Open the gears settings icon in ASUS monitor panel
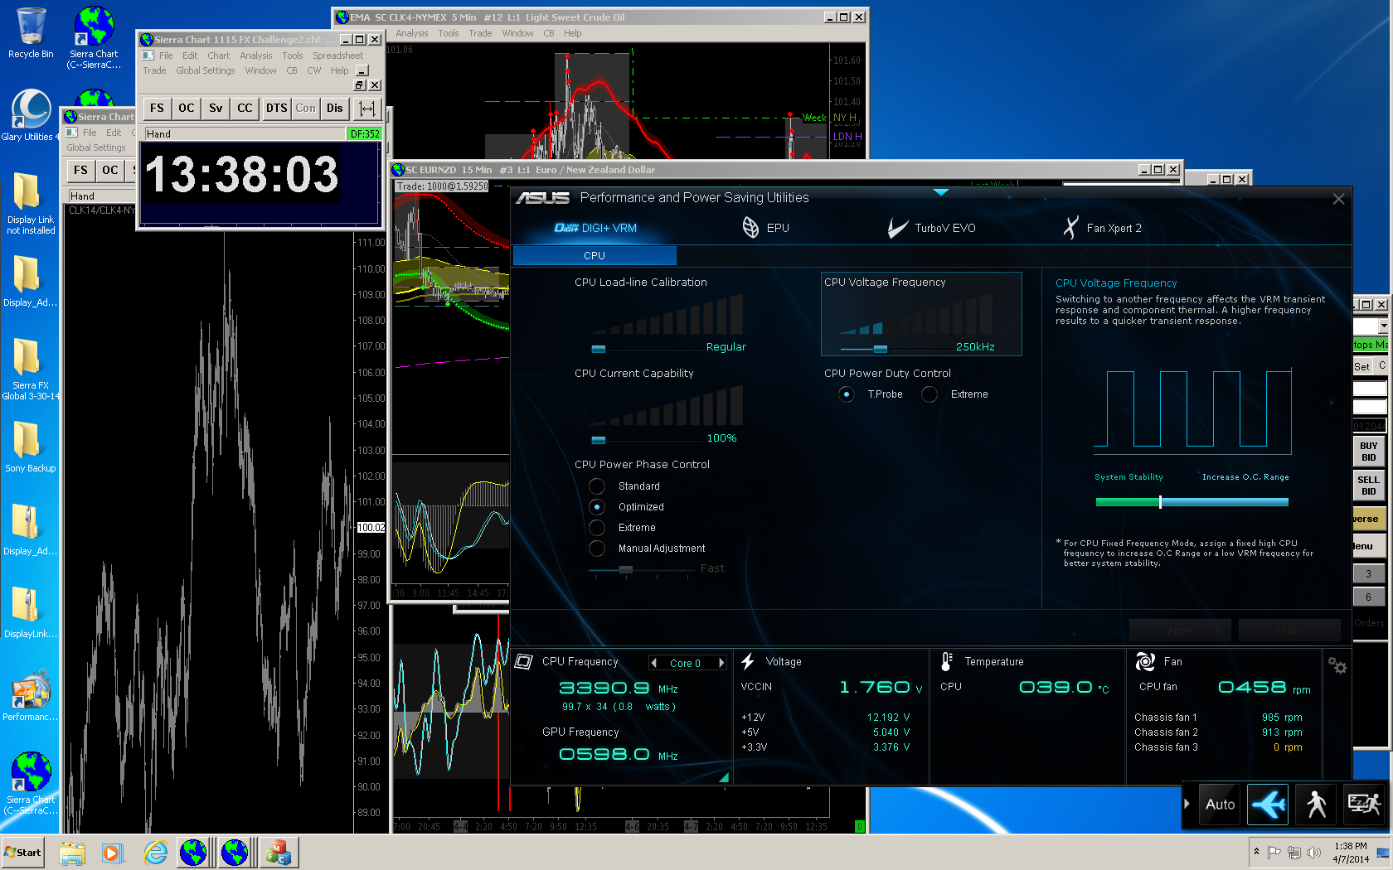Viewport: 1393px width, 870px height. (1337, 665)
